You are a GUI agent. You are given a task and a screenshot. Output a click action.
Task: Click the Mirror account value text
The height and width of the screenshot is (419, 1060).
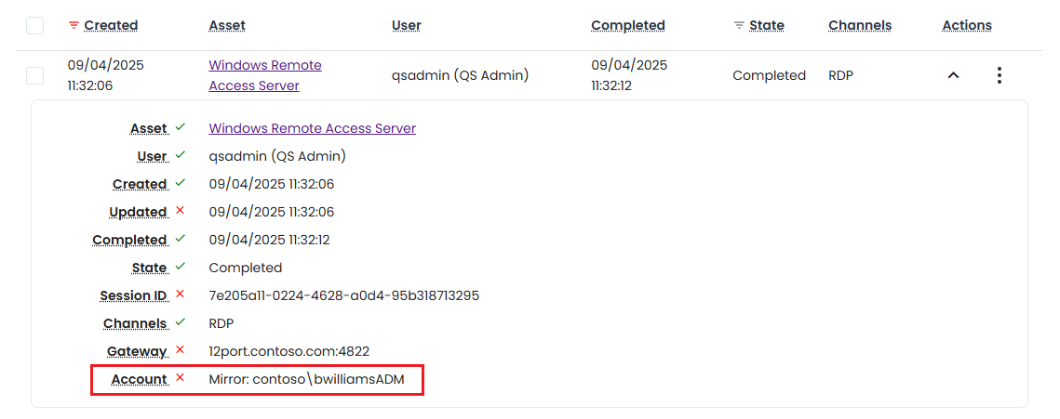[306, 379]
